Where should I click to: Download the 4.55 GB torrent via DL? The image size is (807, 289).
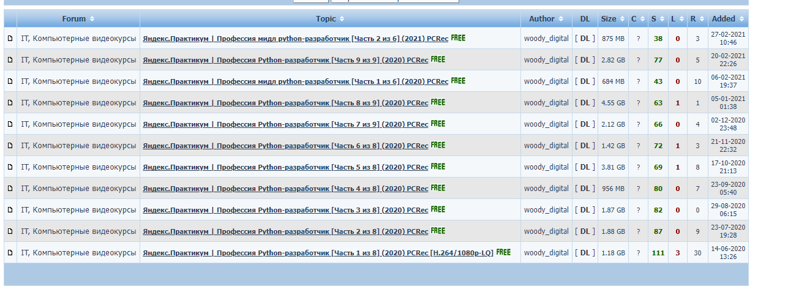[585, 103]
